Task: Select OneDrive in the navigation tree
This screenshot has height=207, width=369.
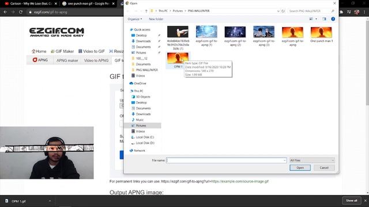Action: (x=140, y=83)
